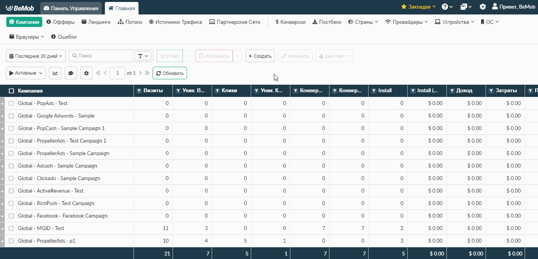Jump to the last page arrows
538x259 pixels.
click(147, 73)
